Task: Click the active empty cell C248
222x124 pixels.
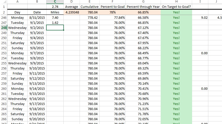Action: [55, 28]
